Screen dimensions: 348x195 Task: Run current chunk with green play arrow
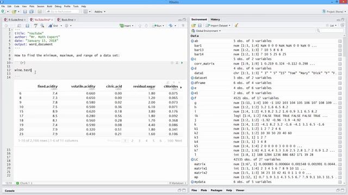click(182, 63)
